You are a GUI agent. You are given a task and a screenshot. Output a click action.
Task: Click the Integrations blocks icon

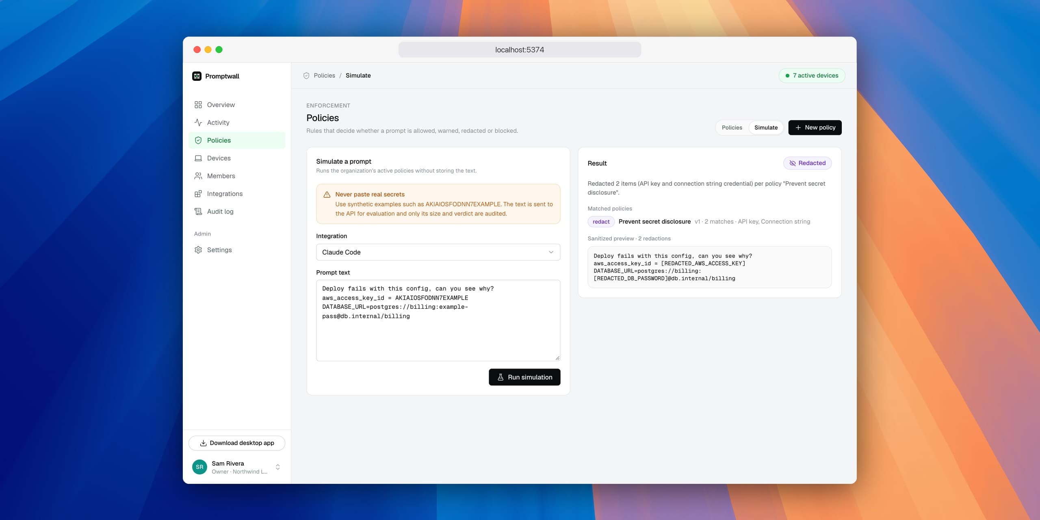point(198,194)
